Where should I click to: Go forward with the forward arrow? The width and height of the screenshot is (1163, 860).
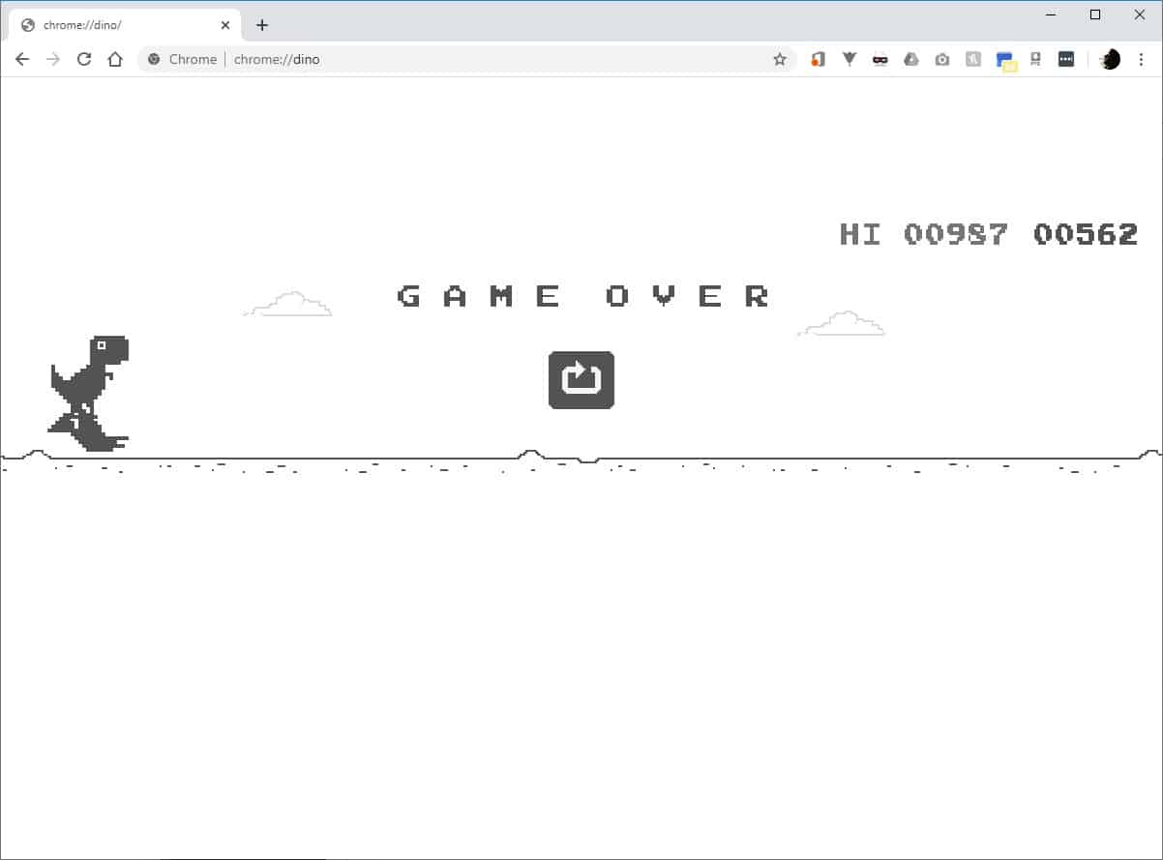[53, 59]
